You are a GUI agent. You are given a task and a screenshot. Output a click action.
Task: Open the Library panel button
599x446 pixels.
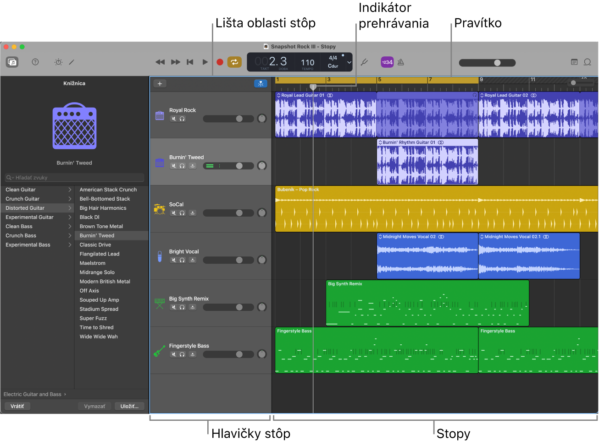coord(12,62)
